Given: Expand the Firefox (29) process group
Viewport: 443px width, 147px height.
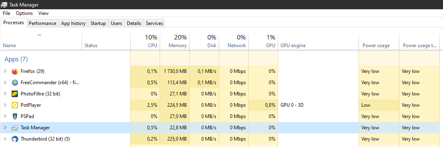Looking at the screenshot, I should 5,71.
